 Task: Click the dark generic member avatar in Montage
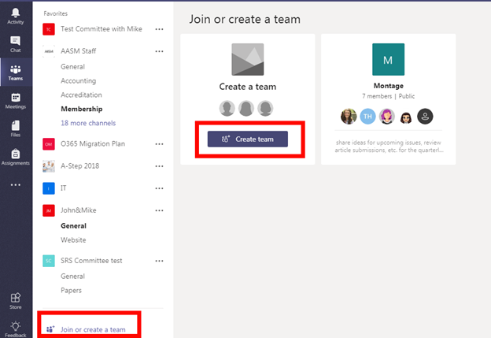pyautogui.click(x=425, y=117)
